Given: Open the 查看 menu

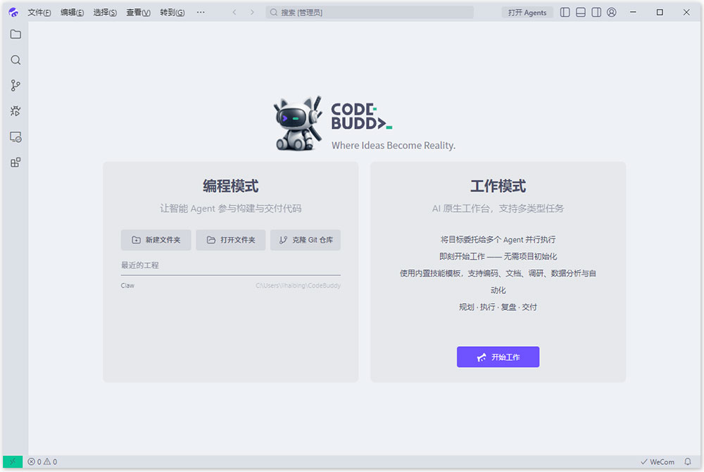Looking at the screenshot, I should point(137,12).
